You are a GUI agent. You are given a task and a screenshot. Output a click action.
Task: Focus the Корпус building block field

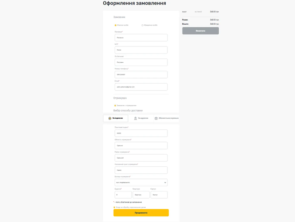coord(159,195)
